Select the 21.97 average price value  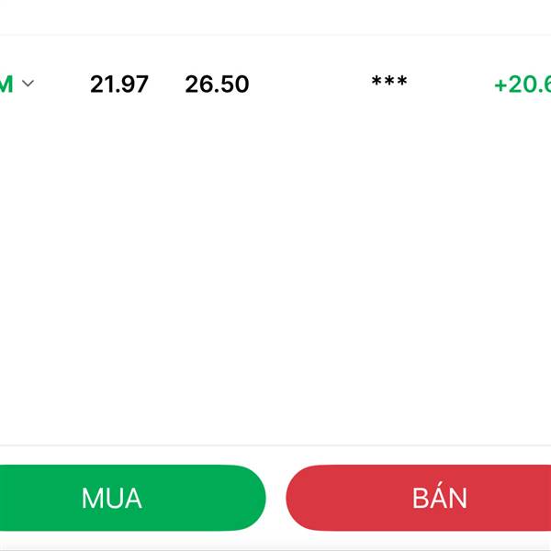click(x=119, y=84)
